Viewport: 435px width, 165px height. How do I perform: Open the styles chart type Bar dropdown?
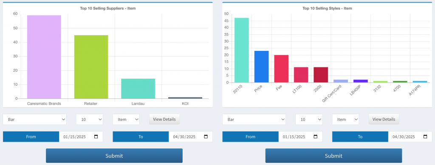pos(254,119)
